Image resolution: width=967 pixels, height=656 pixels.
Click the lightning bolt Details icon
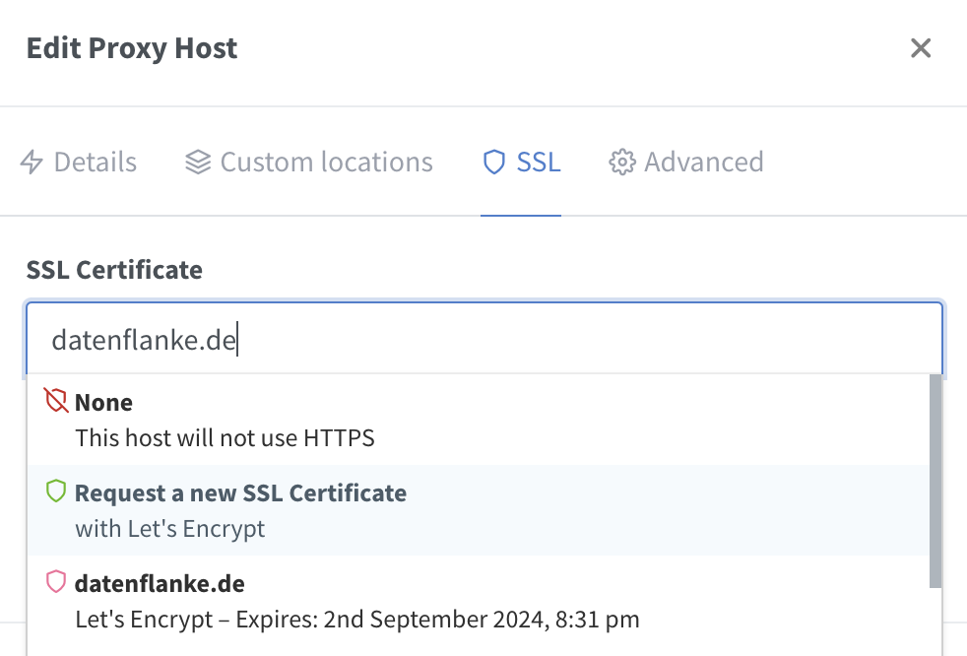click(32, 163)
